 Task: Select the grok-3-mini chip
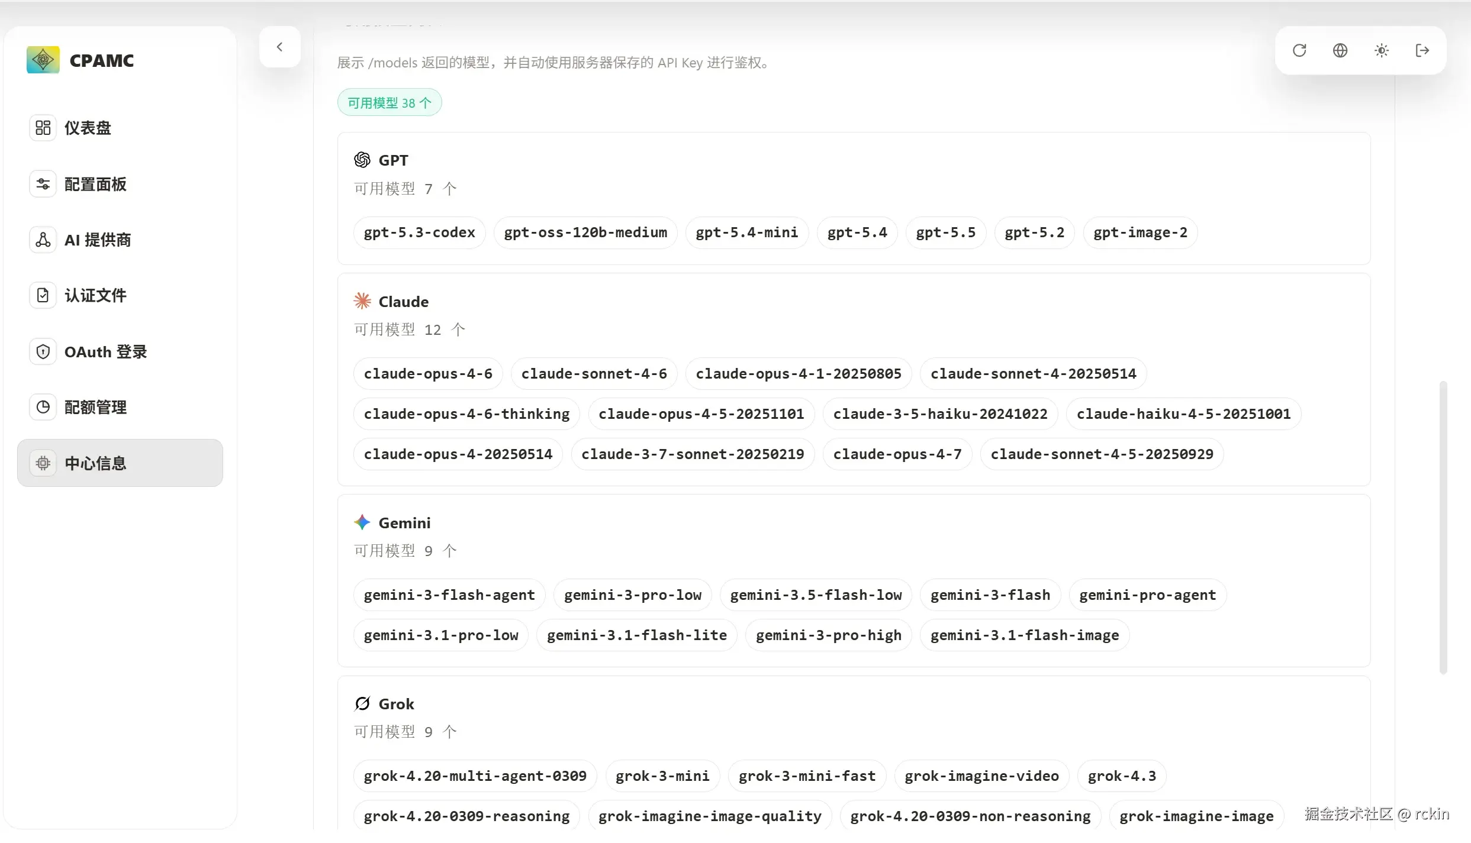tap(662, 776)
